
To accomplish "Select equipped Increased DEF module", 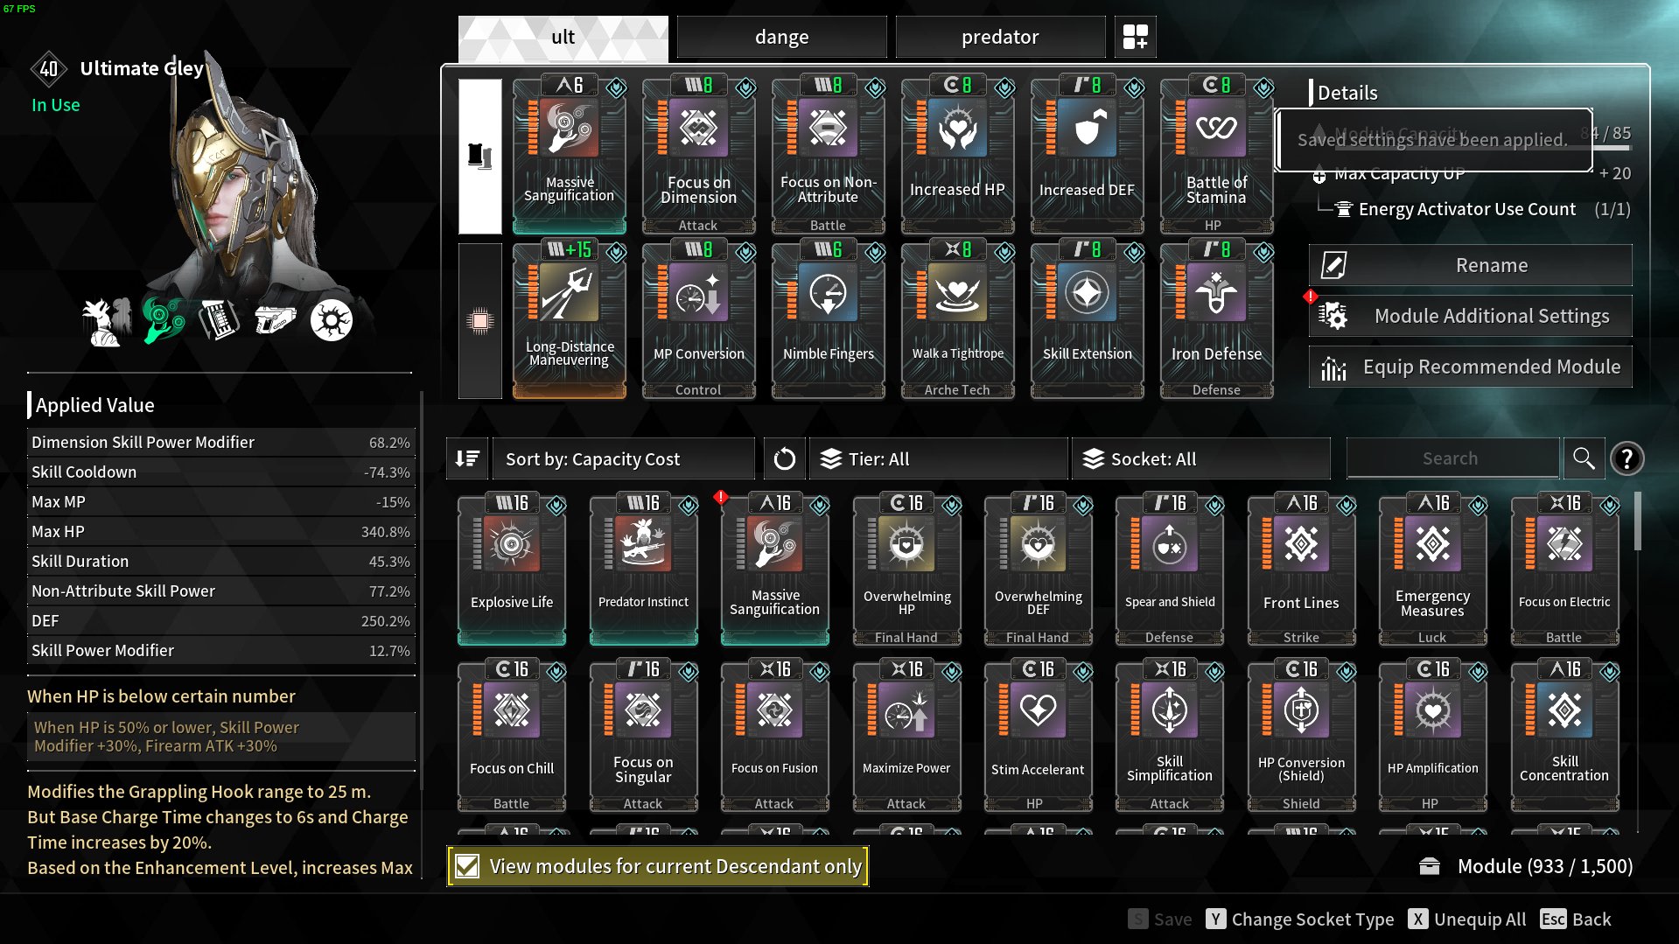I will coord(1088,155).
